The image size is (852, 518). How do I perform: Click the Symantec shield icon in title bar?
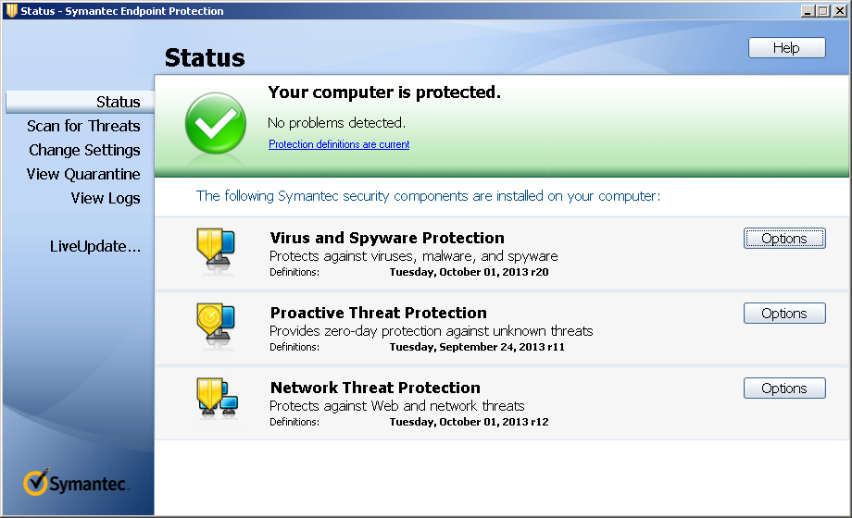(11, 10)
